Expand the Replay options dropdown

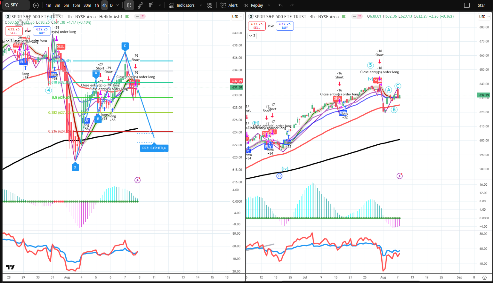(269, 5)
